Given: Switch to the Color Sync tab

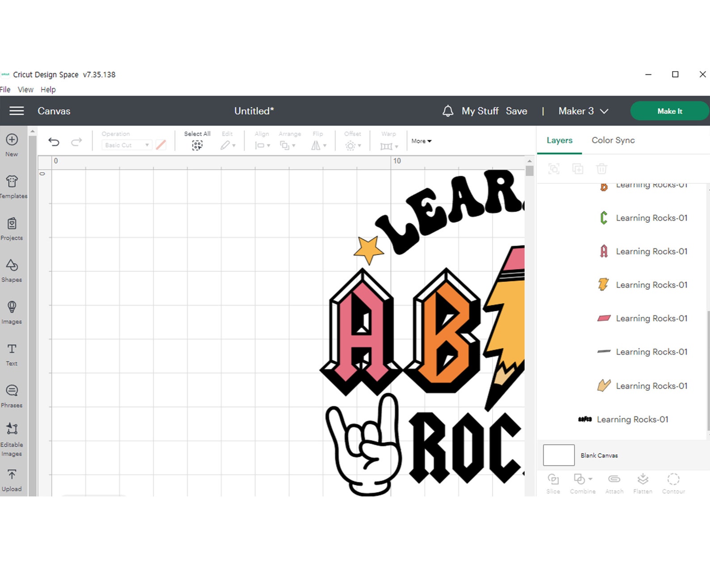Looking at the screenshot, I should (613, 140).
